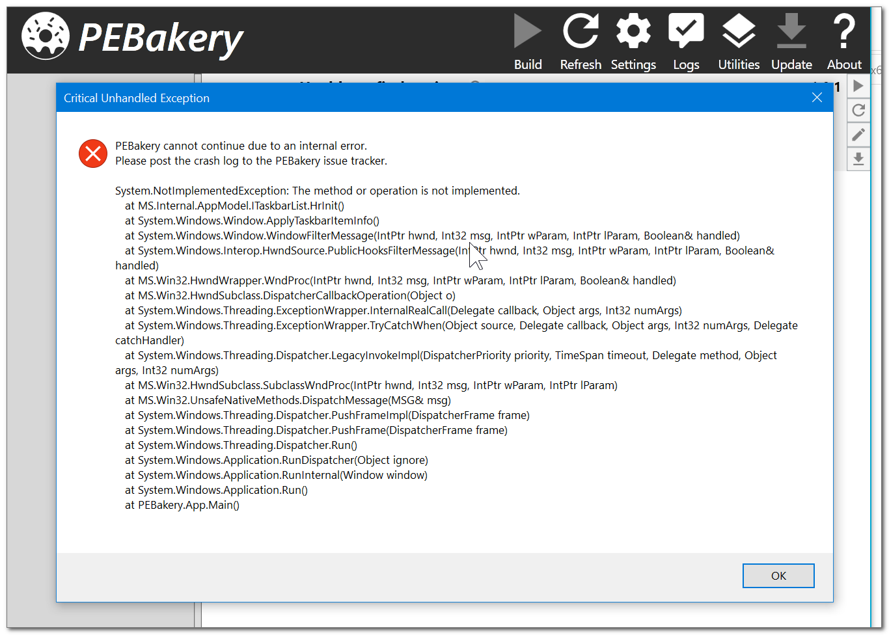Select the Build text label
889x635 pixels.
528,64
